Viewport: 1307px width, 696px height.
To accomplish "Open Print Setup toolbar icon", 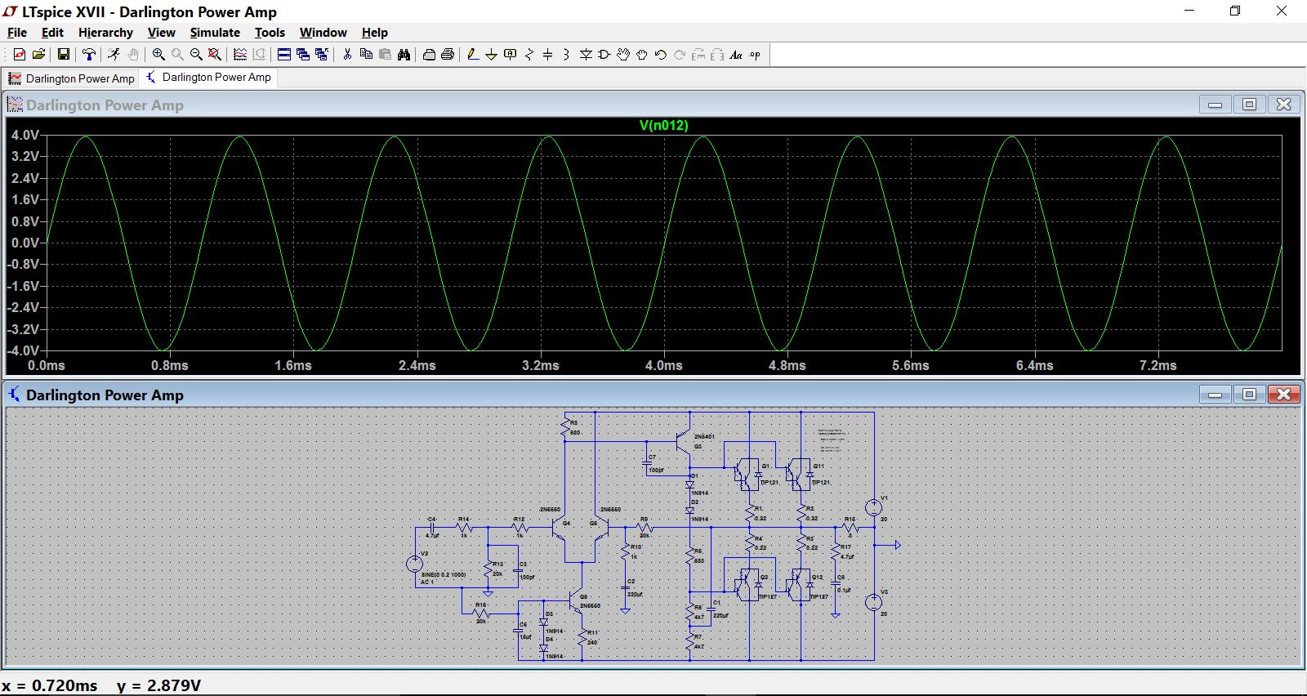I will click(429, 55).
